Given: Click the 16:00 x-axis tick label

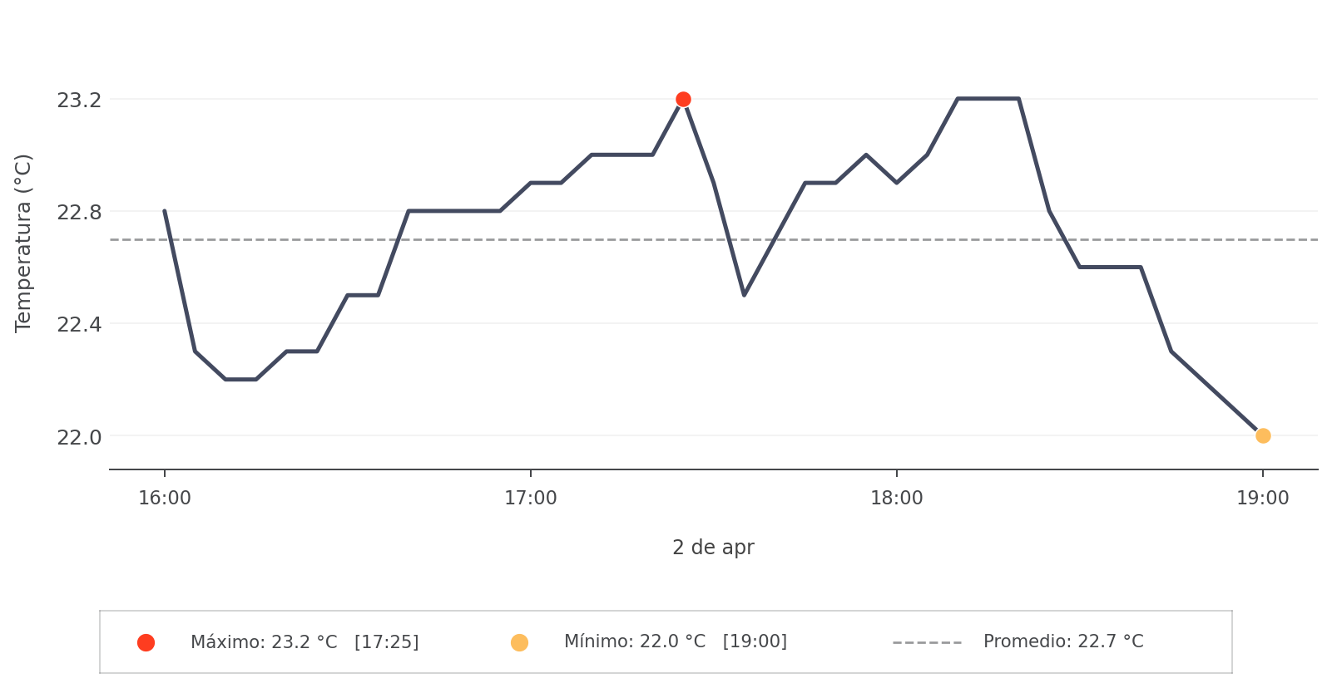Looking at the screenshot, I should coord(165,499).
